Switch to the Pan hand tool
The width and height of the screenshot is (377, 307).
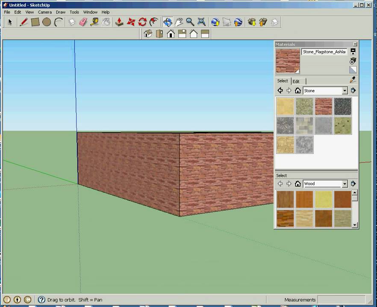(179, 22)
